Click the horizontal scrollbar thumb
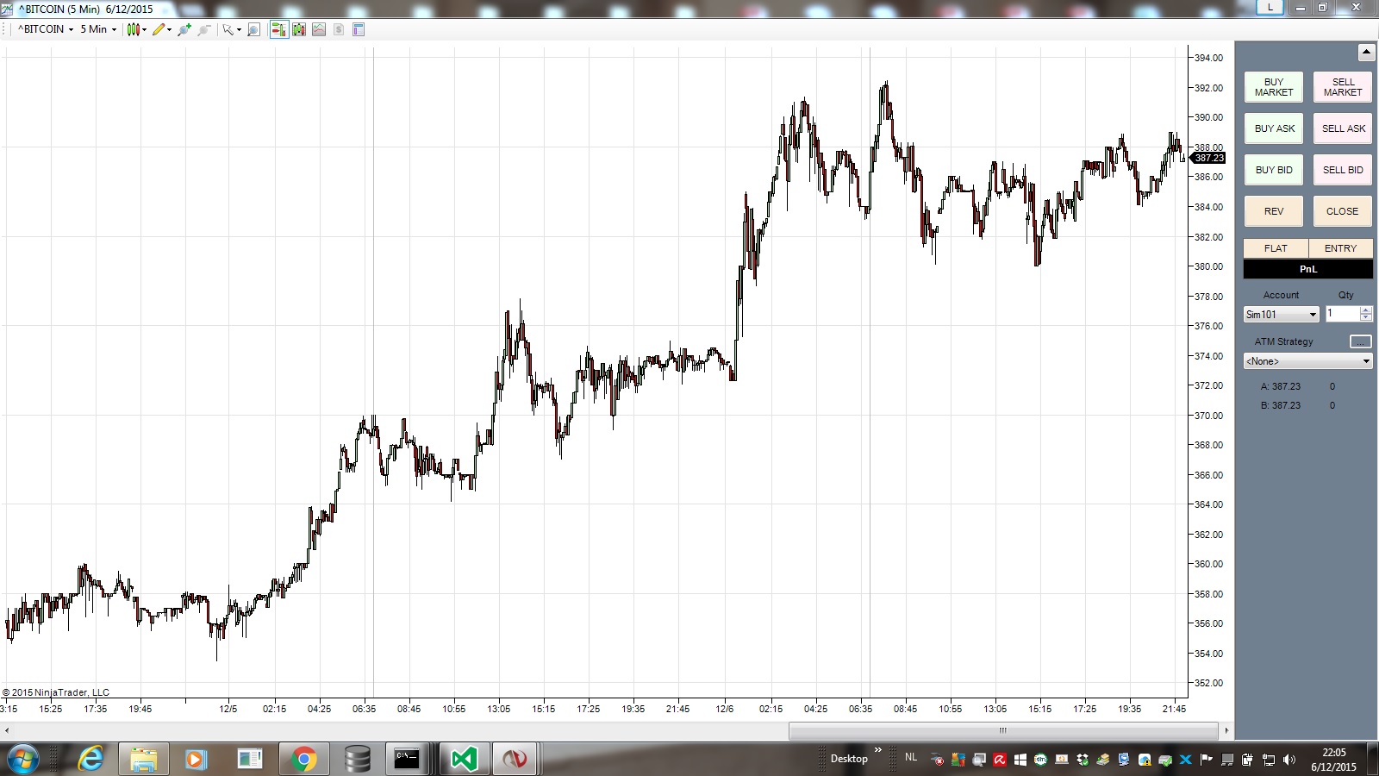 point(1002,730)
